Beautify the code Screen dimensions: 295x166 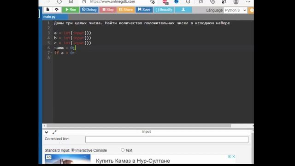tap(164, 10)
